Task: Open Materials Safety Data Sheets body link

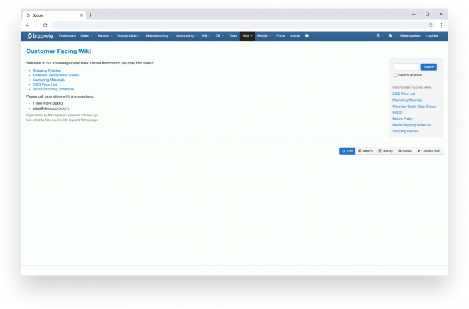Action: 56,75
